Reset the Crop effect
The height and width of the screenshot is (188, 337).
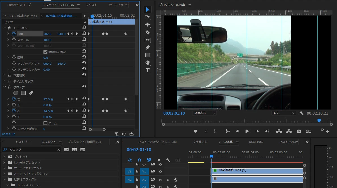(x=84, y=86)
